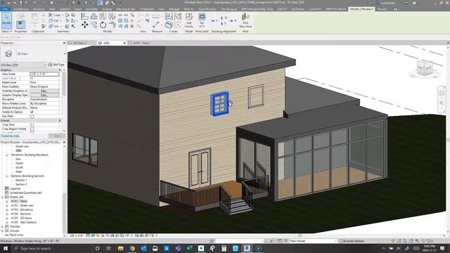Toggle the Crop Region Visible checkbox
Image resolution: width=450 pixels, height=253 pixels.
pos(32,129)
